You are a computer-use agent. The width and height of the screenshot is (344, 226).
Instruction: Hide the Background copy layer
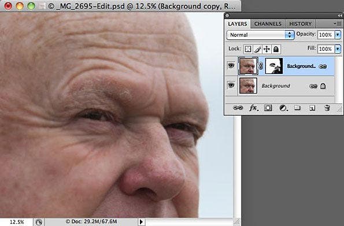click(x=231, y=65)
